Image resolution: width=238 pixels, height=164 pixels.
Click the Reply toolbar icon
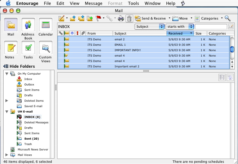73,18
